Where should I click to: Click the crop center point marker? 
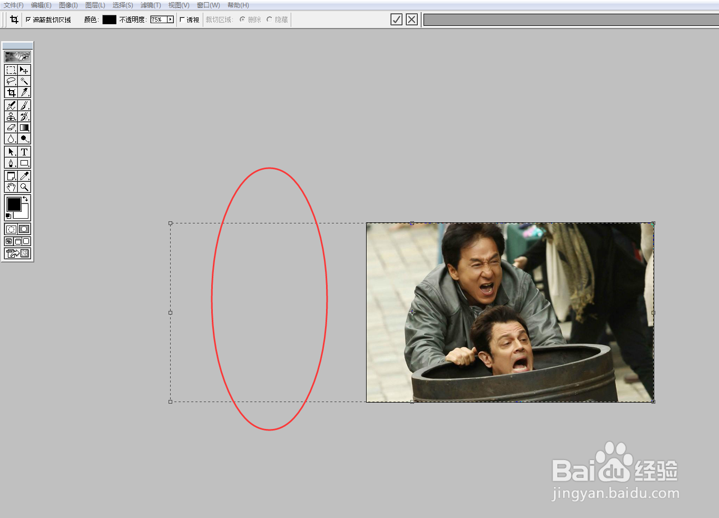(412, 312)
